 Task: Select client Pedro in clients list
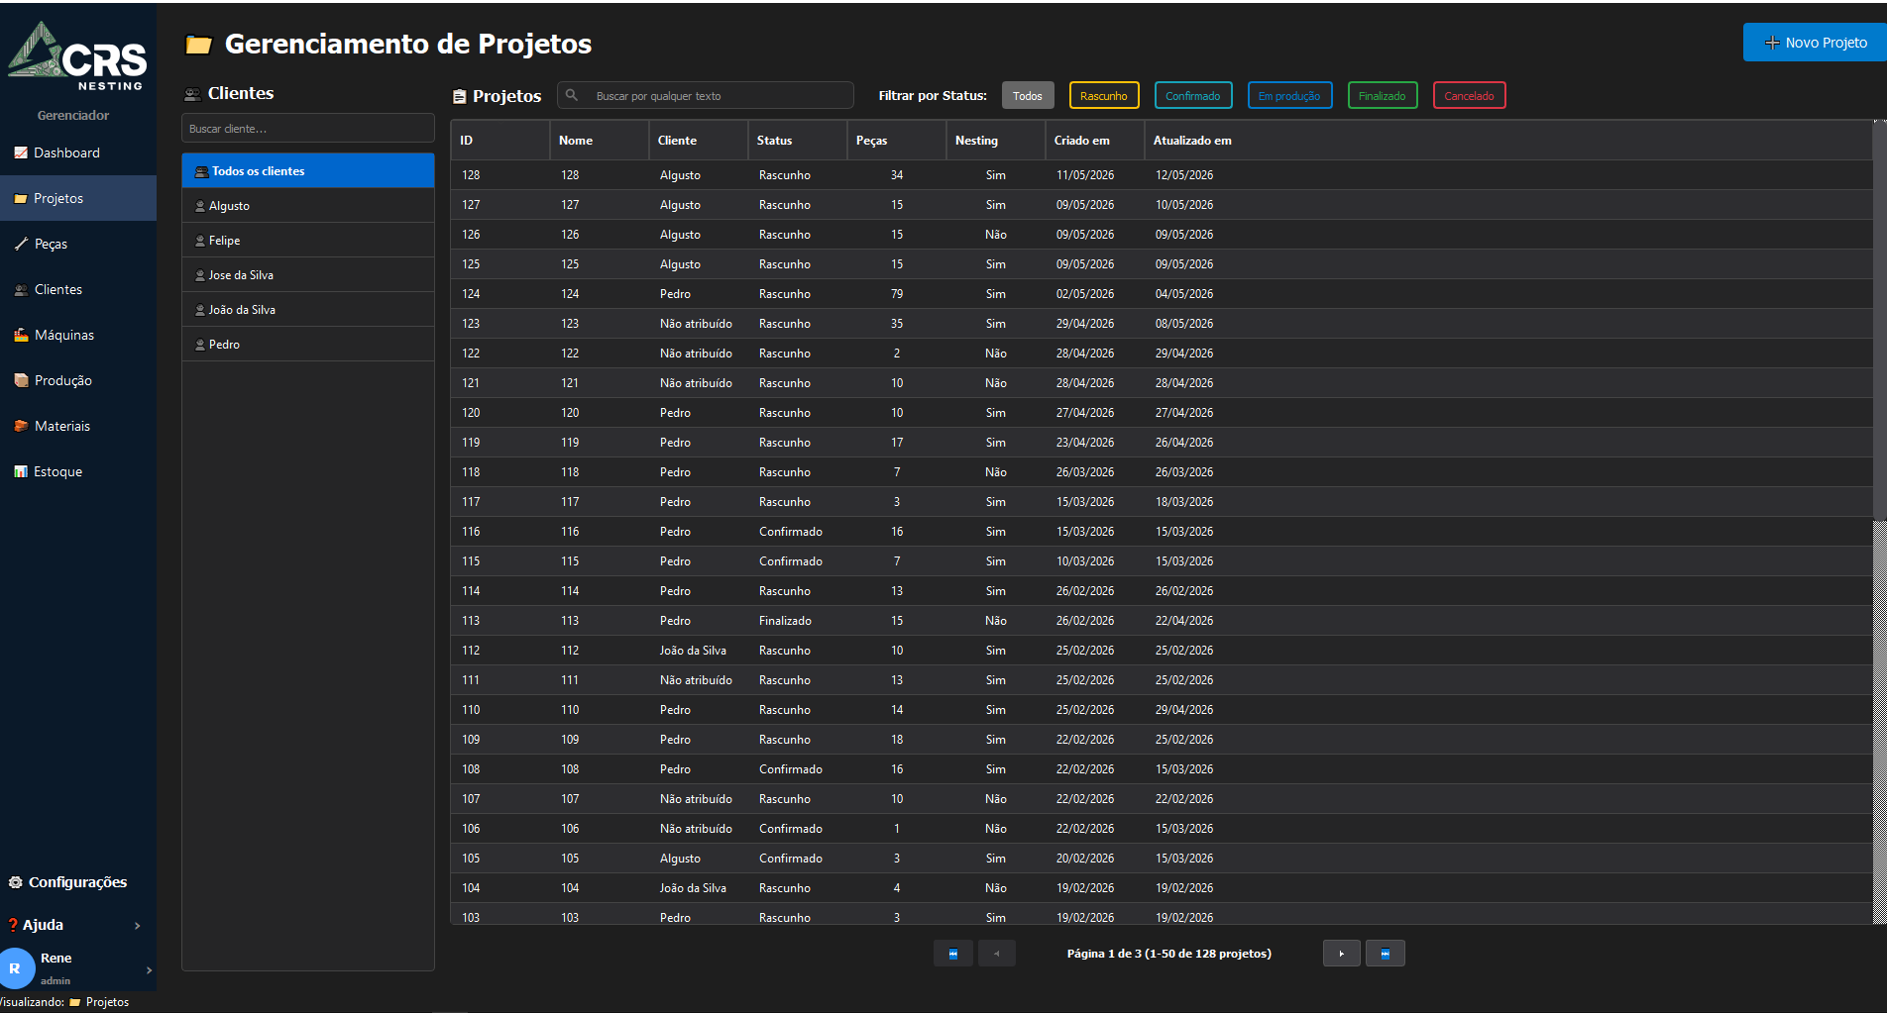308,345
